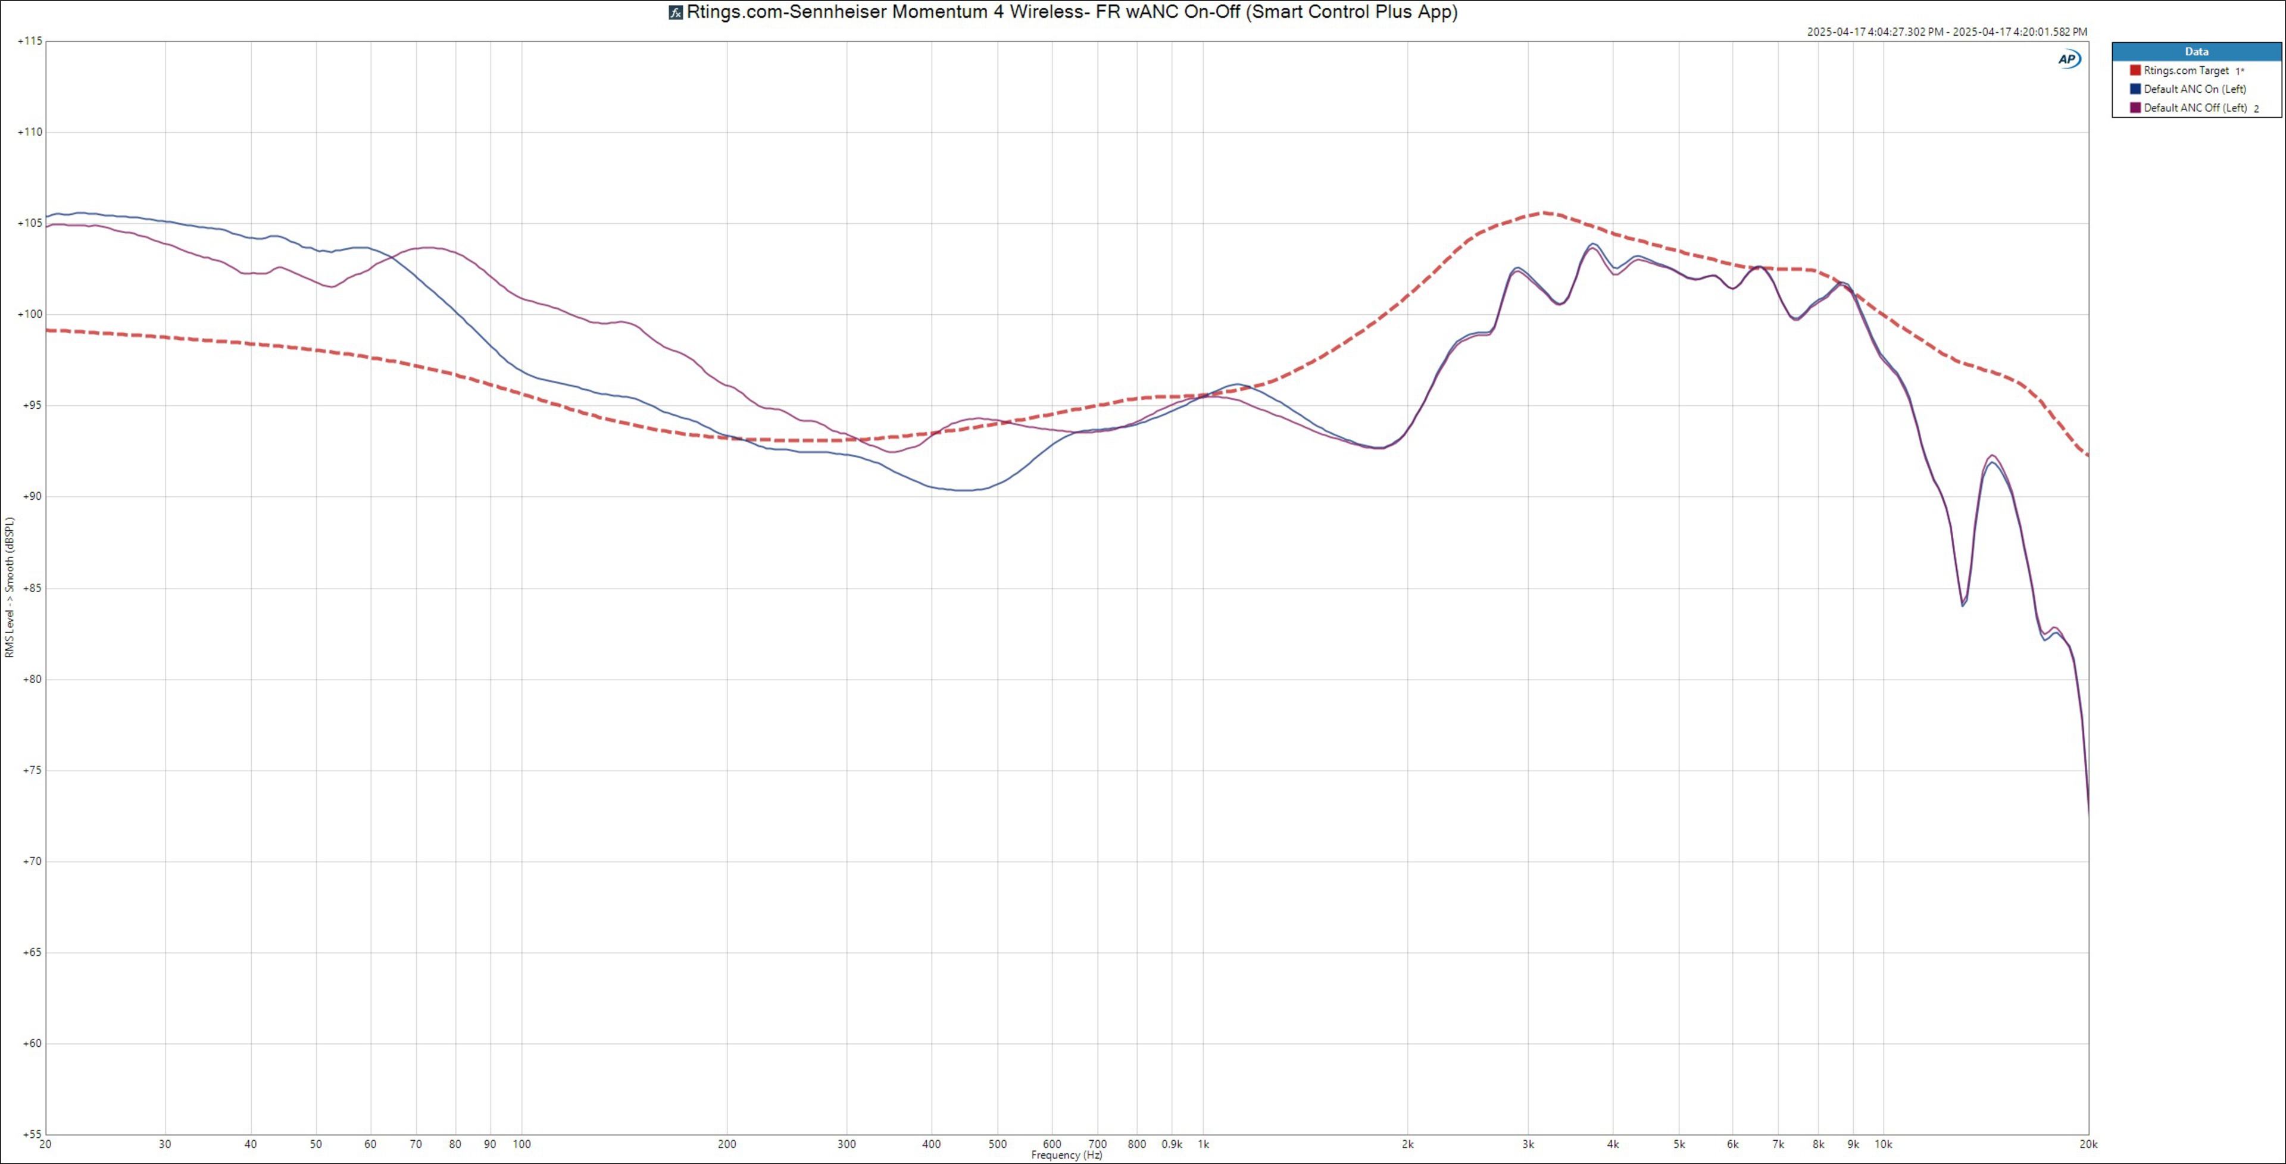The image size is (2286, 1164).
Task: Click the red Rtings.com Target color swatch
Action: pyautogui.click(x=2135, y=70)
